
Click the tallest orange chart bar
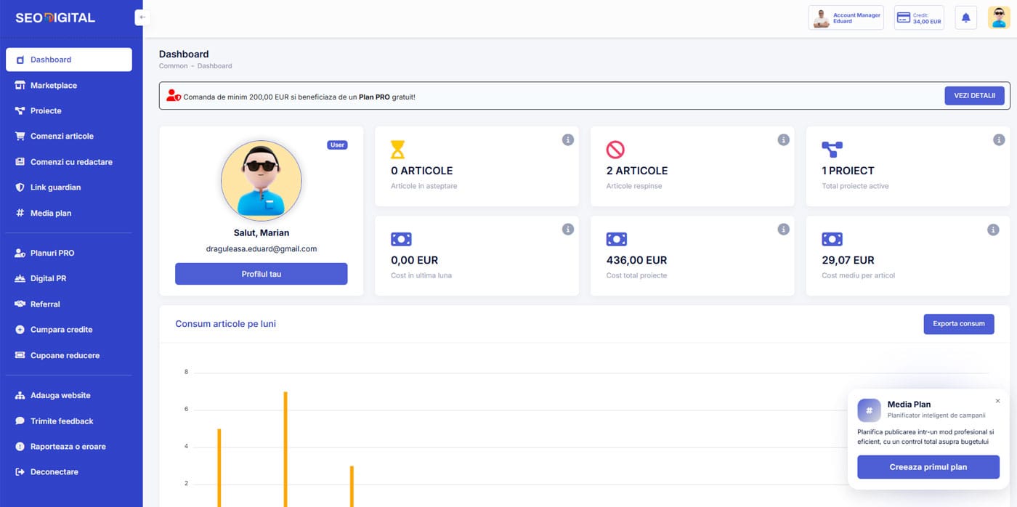[x=285, y=449]
